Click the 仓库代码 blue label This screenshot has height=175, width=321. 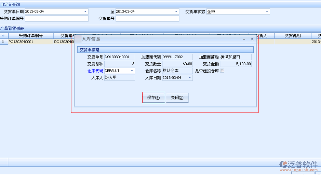[x=95, y=71]
